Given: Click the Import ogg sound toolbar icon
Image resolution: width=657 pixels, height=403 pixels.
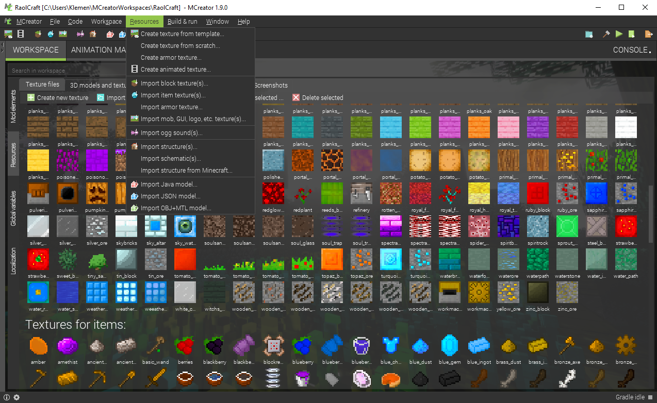Looking at the screenshot, I should click(x=80, y=33).
